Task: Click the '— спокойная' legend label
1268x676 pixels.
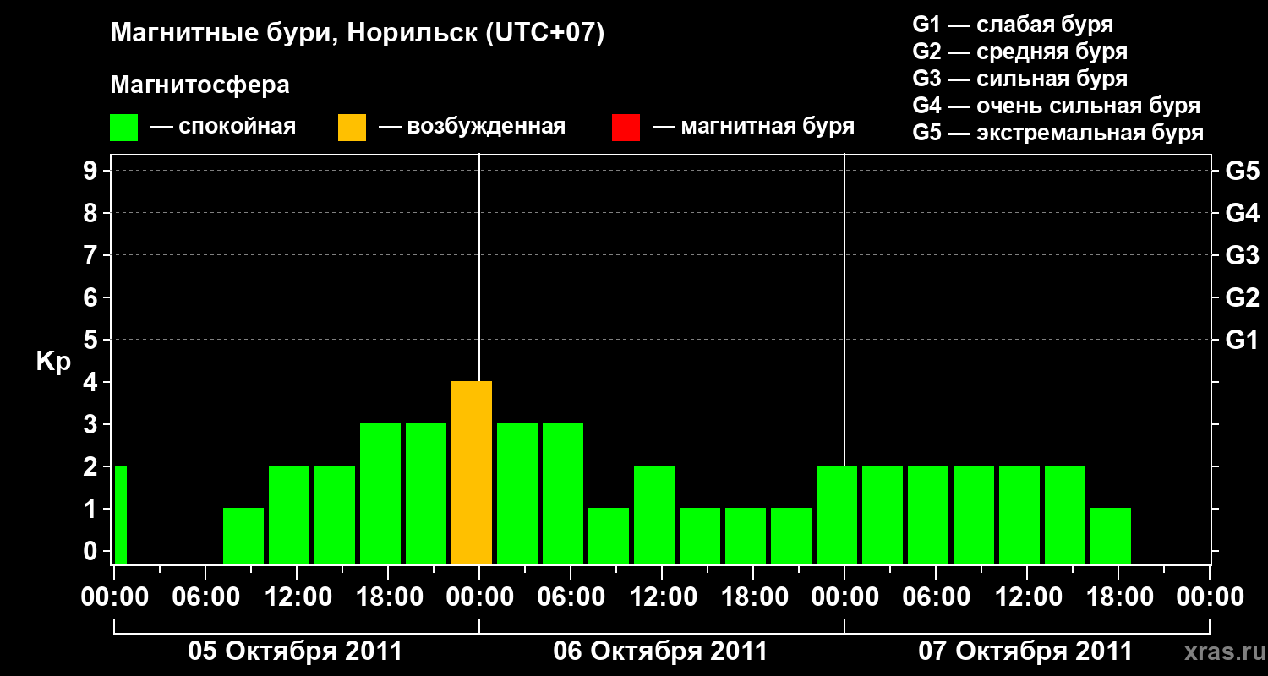Action: pos(222,127)
